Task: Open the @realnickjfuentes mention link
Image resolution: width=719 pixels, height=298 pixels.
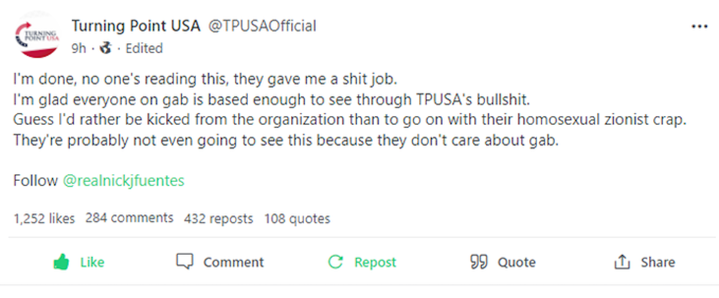Action: 124,180
